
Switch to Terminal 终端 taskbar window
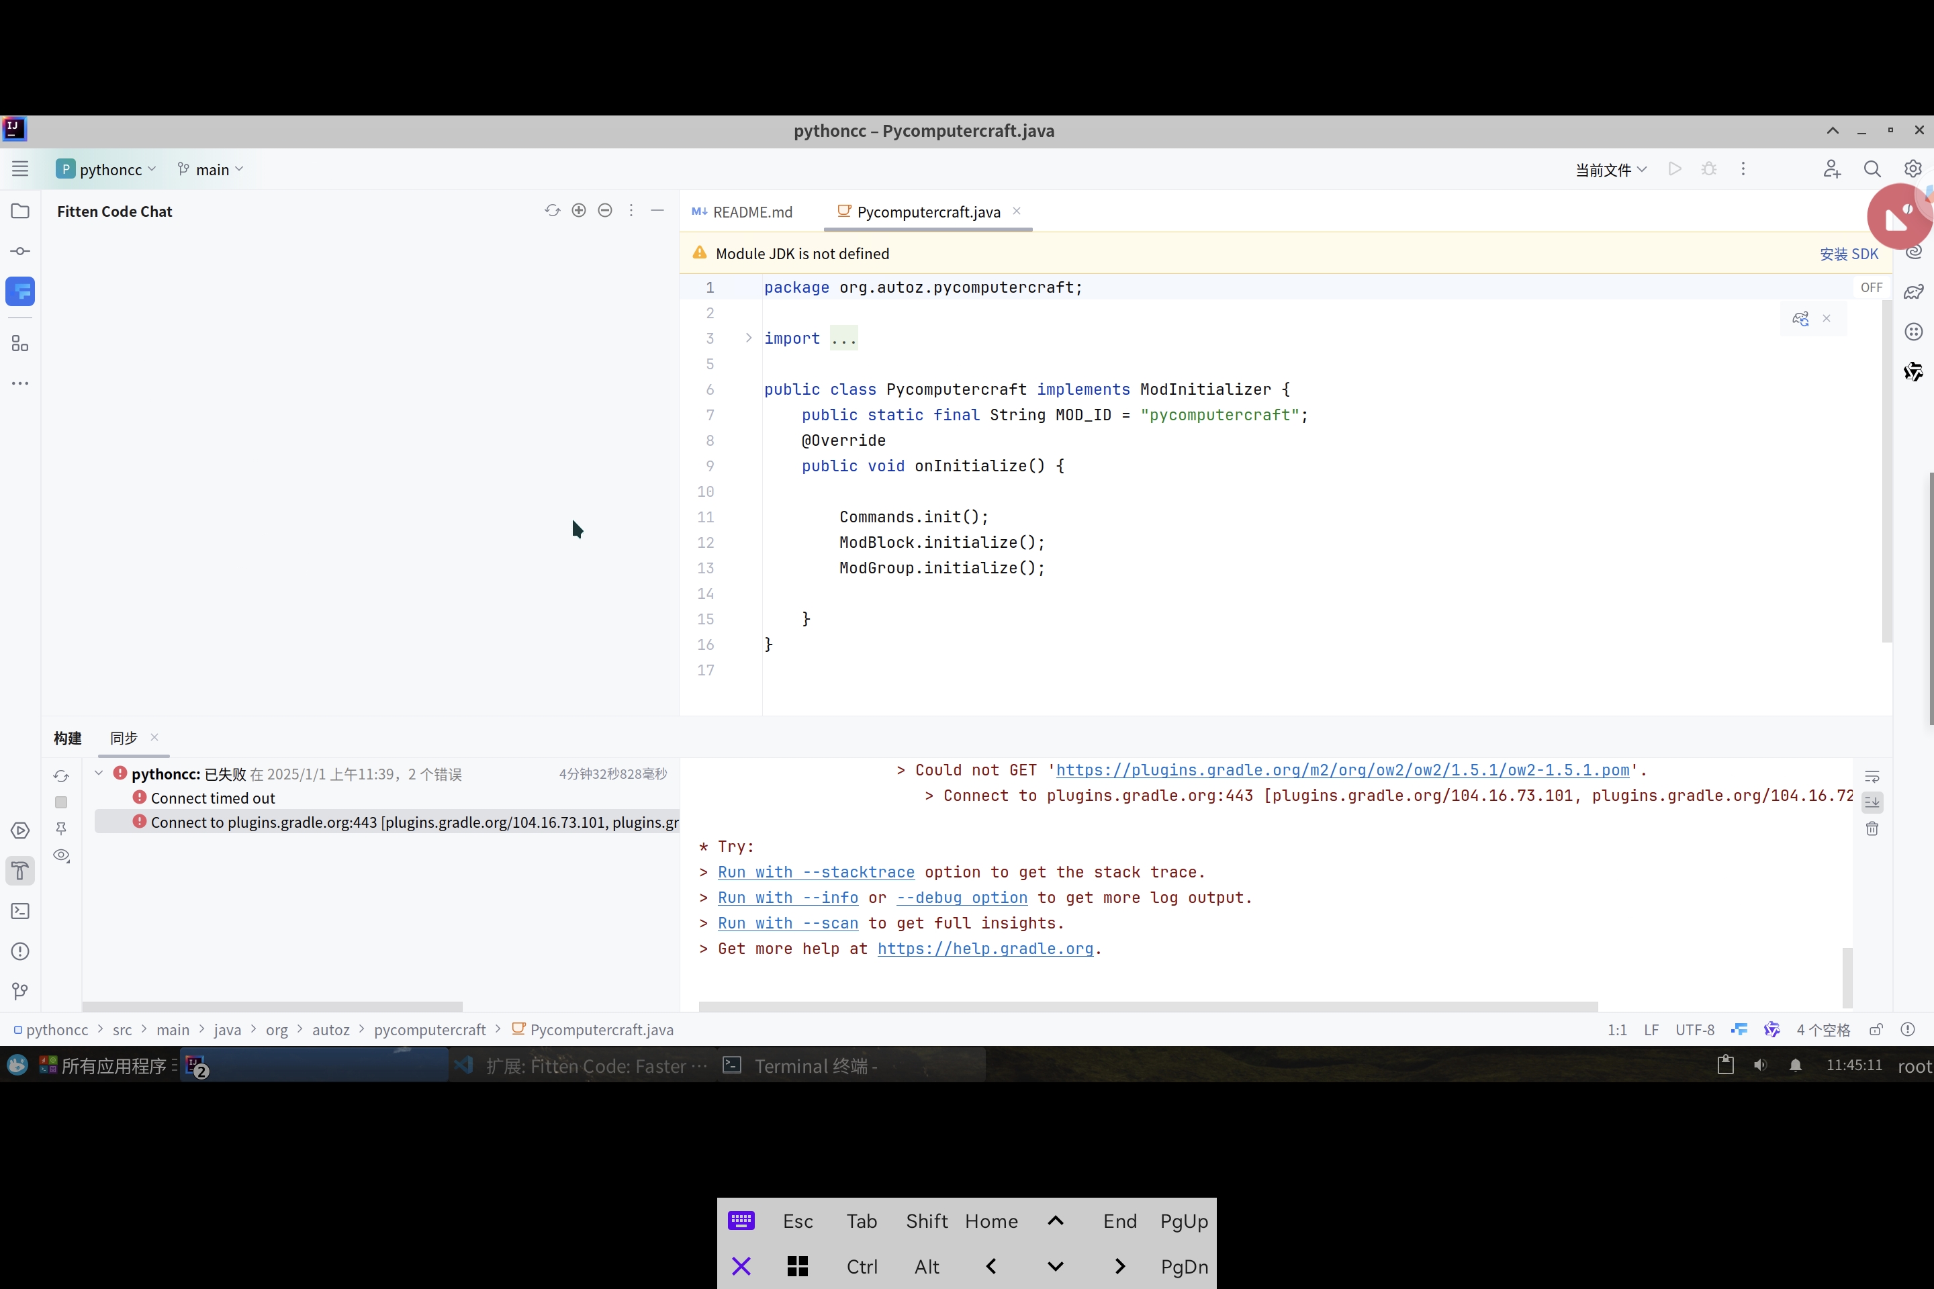[x=851, y=1066]
